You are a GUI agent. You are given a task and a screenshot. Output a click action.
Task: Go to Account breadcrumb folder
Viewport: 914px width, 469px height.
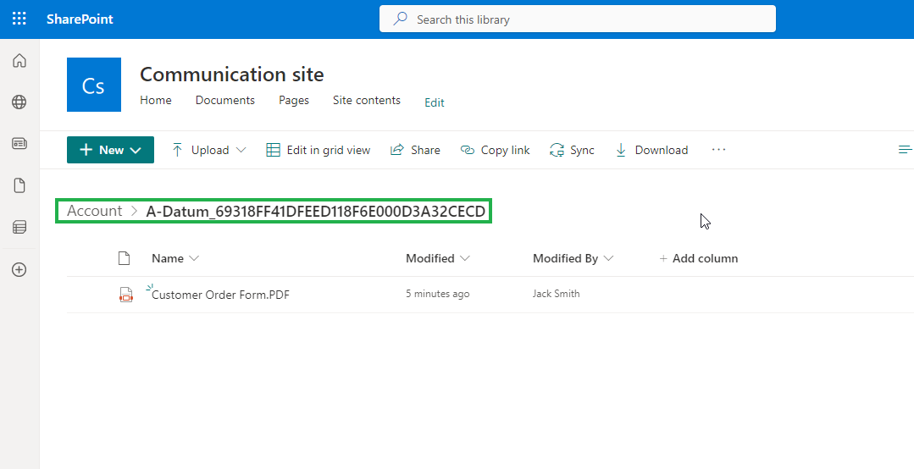tap(94, 211)
